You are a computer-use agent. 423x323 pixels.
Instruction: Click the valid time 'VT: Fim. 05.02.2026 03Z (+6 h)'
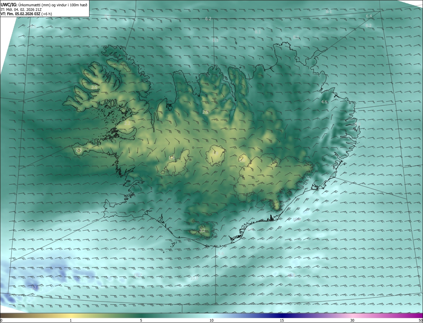[x=26, y=14]
